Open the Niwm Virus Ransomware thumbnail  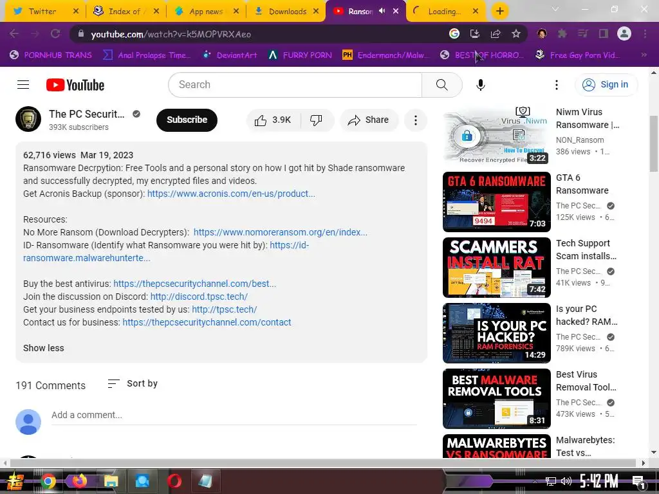[496, 136]
